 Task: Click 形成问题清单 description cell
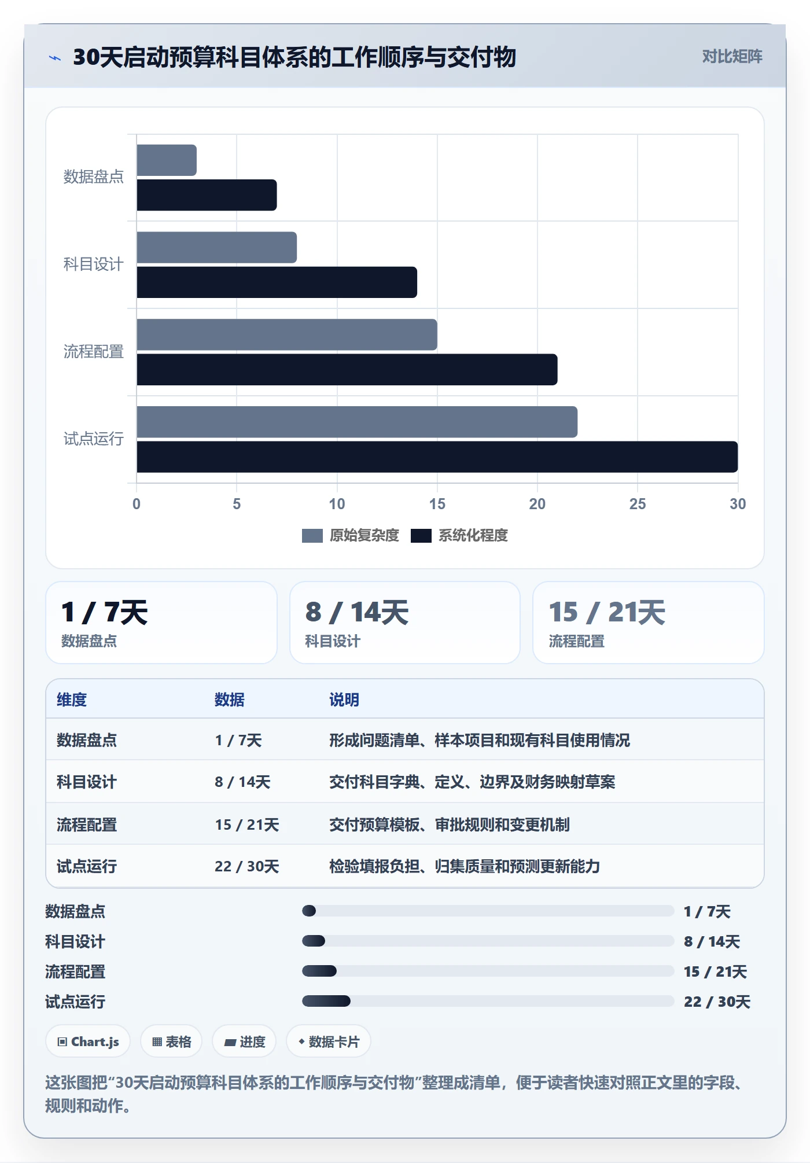point(480,740)
